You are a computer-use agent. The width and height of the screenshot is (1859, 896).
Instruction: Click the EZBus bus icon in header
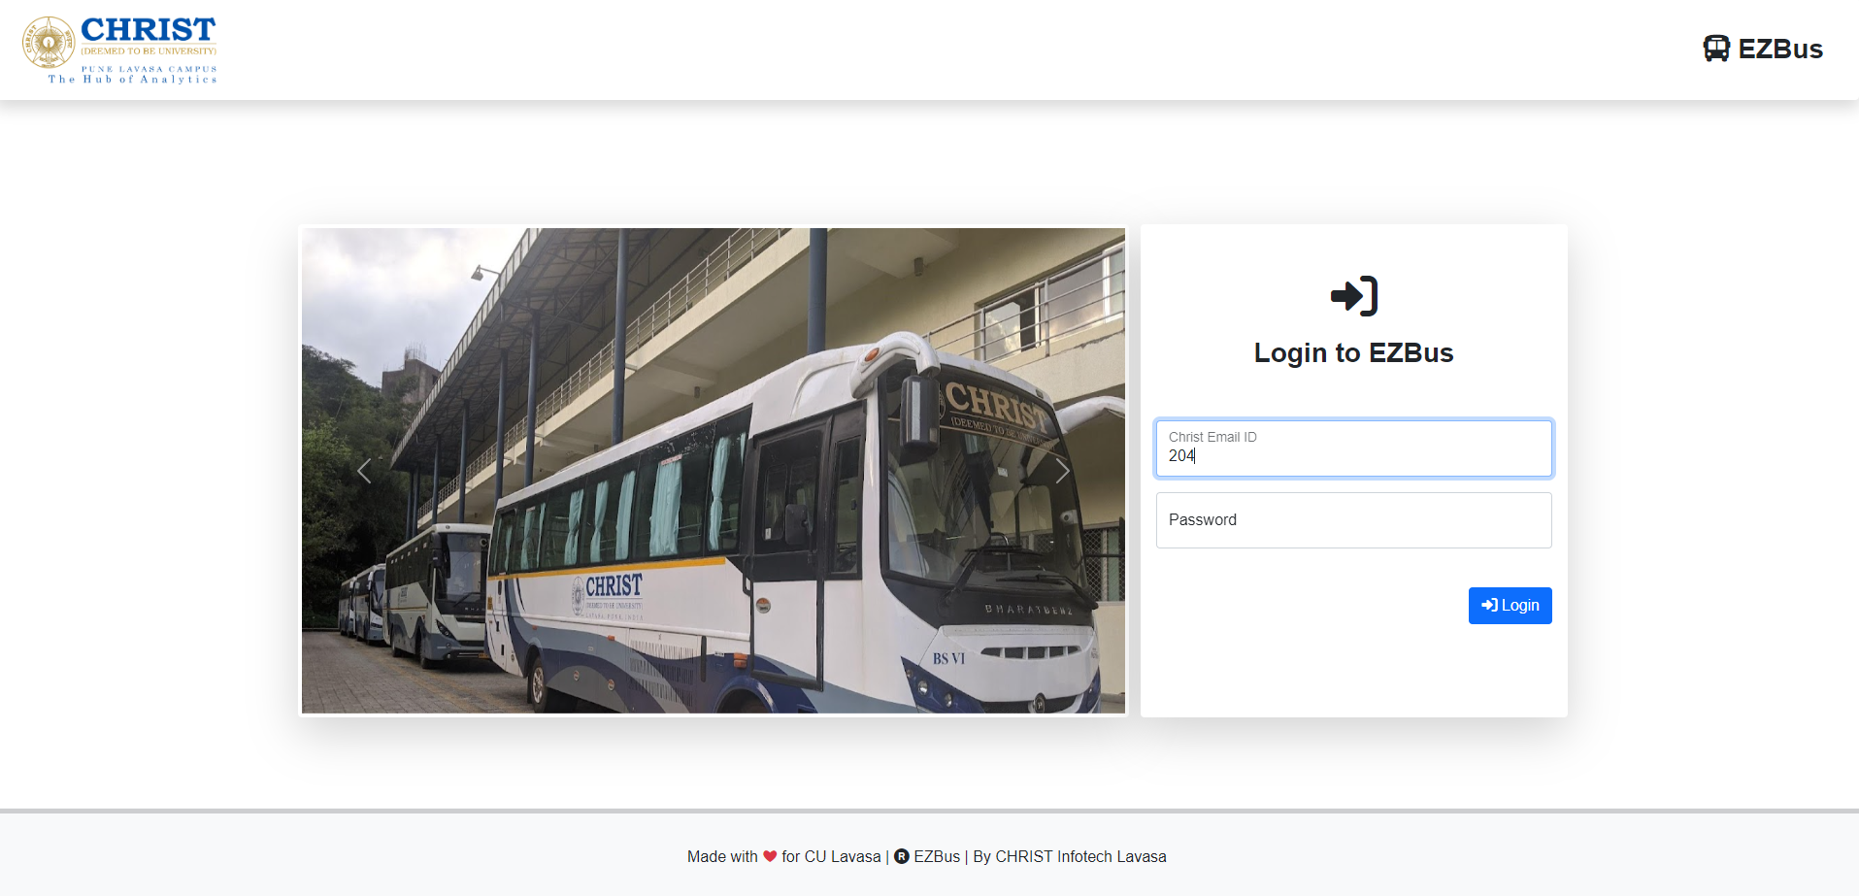coord(1716,49)
